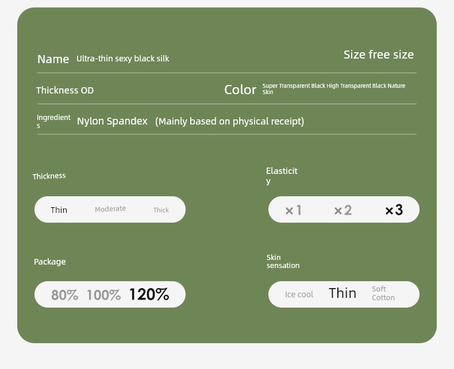Click the 'Mainly based on physical receipt' note
This screenshot has width=454, height=369.
click(229, 121)
